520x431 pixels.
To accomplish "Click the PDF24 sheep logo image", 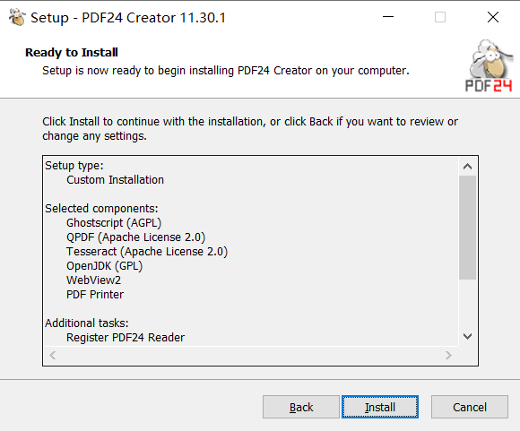I will pos(489,66).
